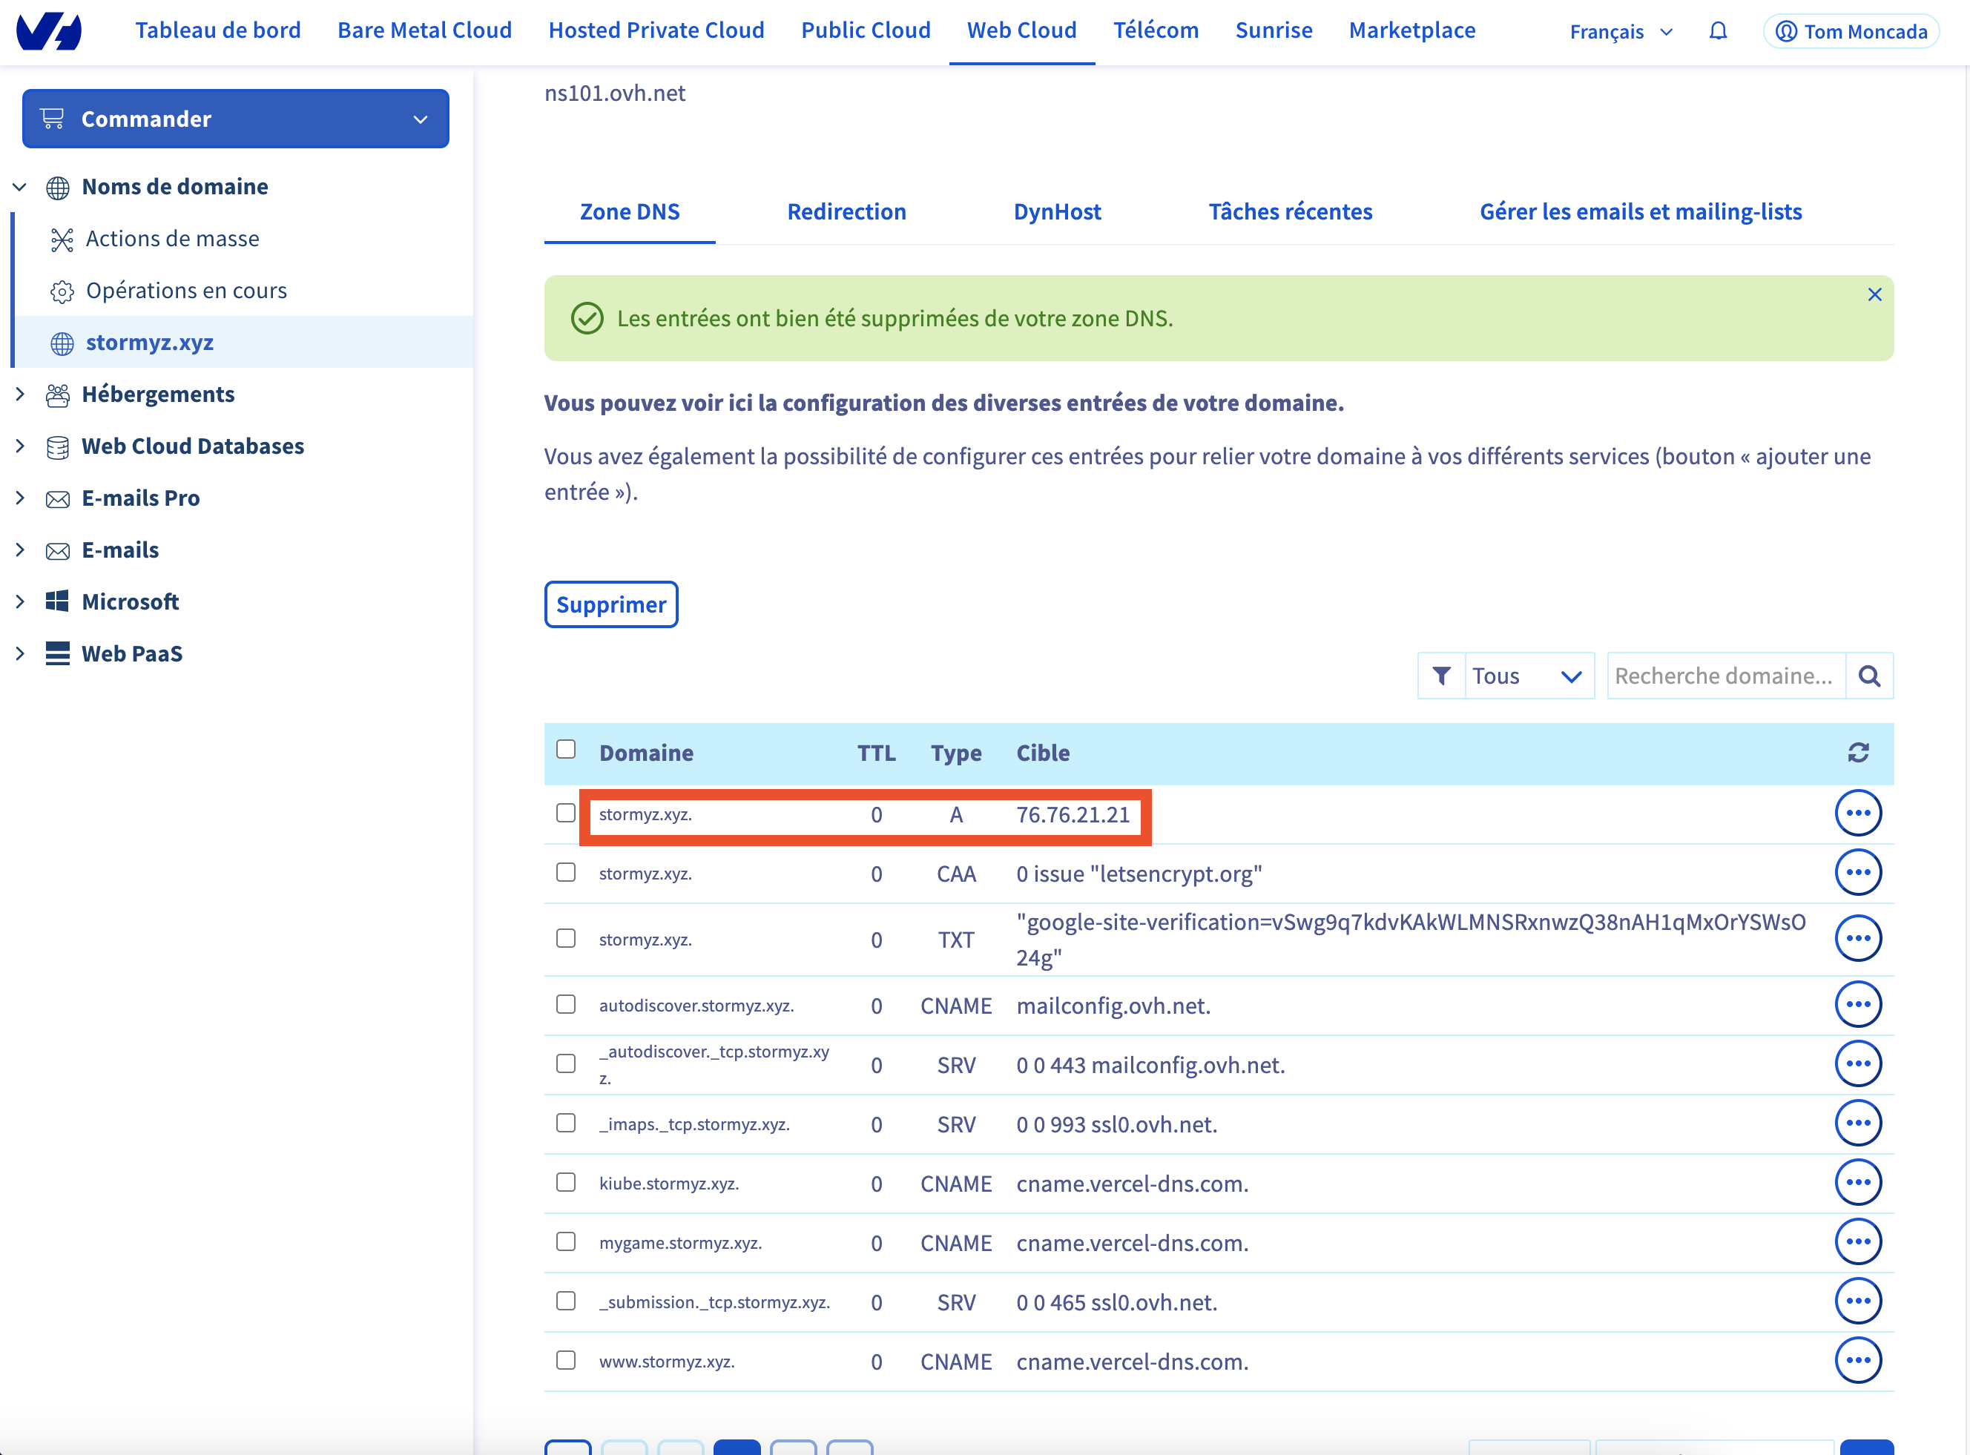Select the TXT google-site-verification row checkbox
This screenshot has height=1455, width=1970.
tap(565, 938)
